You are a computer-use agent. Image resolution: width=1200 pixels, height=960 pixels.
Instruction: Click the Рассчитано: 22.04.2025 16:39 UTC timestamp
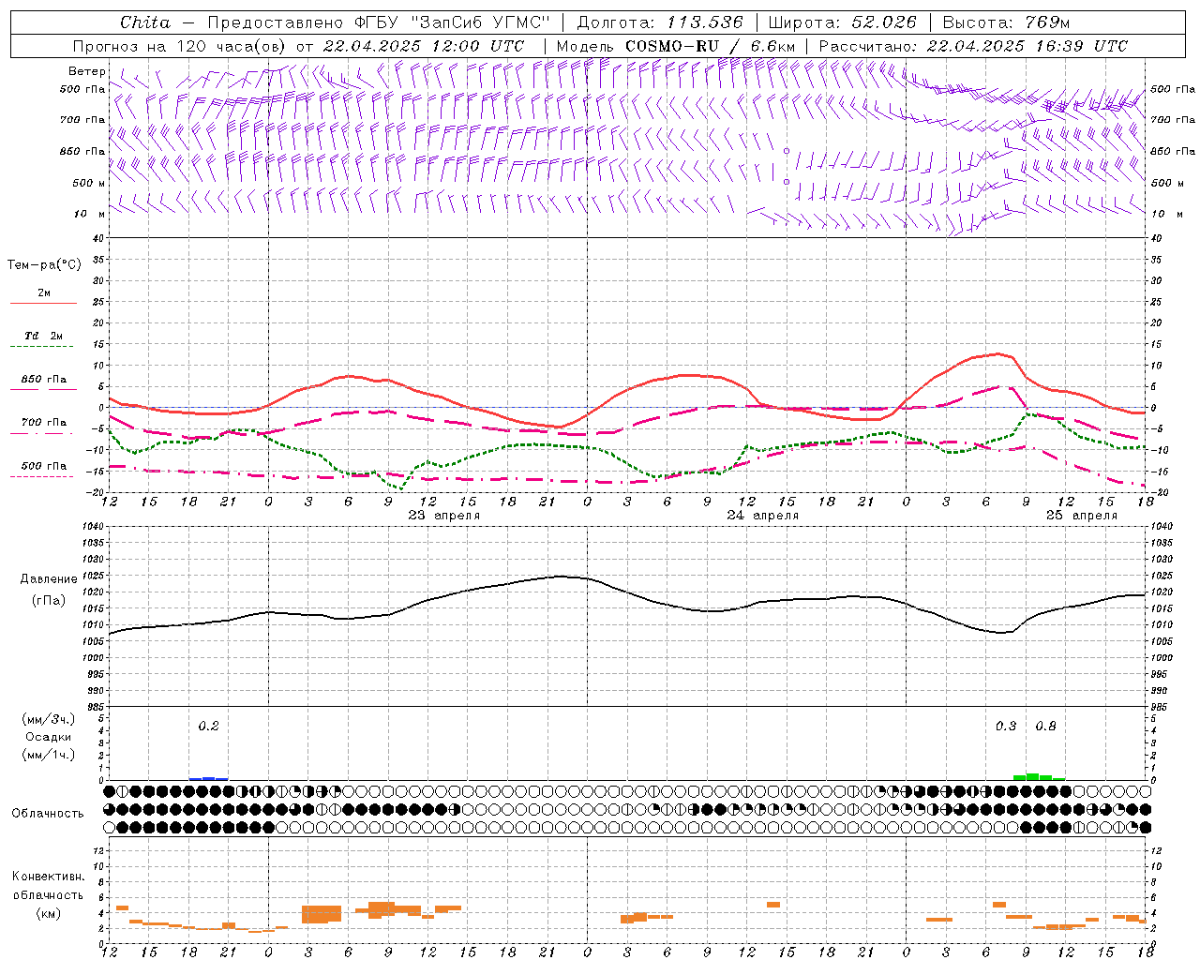tap(972, 46)
